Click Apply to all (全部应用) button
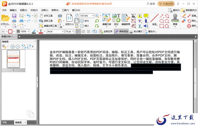 106,31
